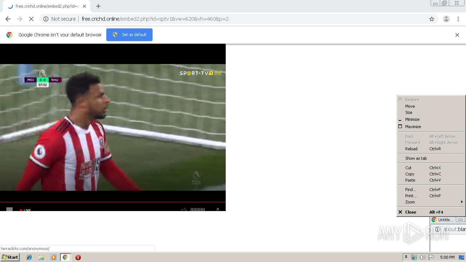Open the Chrome three-dot menu
This screenshot has width=466, height=262.
tap(458, 19)
